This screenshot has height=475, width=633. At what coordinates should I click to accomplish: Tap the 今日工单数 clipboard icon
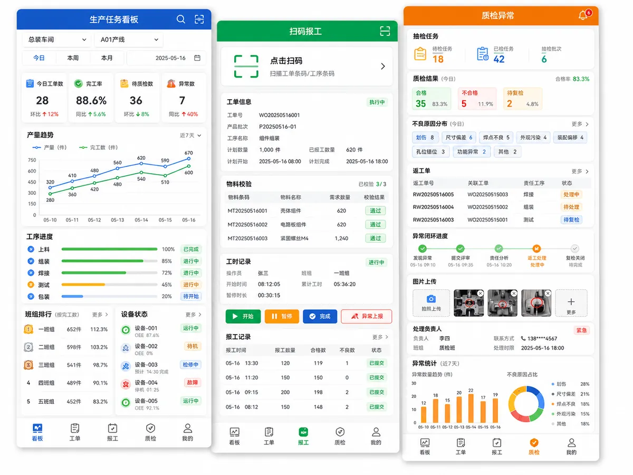[x=30, y=83]
